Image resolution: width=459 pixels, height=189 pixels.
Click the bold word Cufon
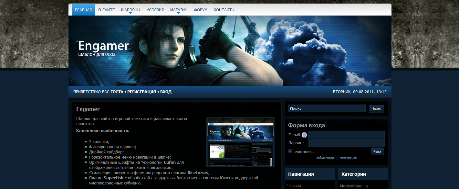[x=170, y=162]
